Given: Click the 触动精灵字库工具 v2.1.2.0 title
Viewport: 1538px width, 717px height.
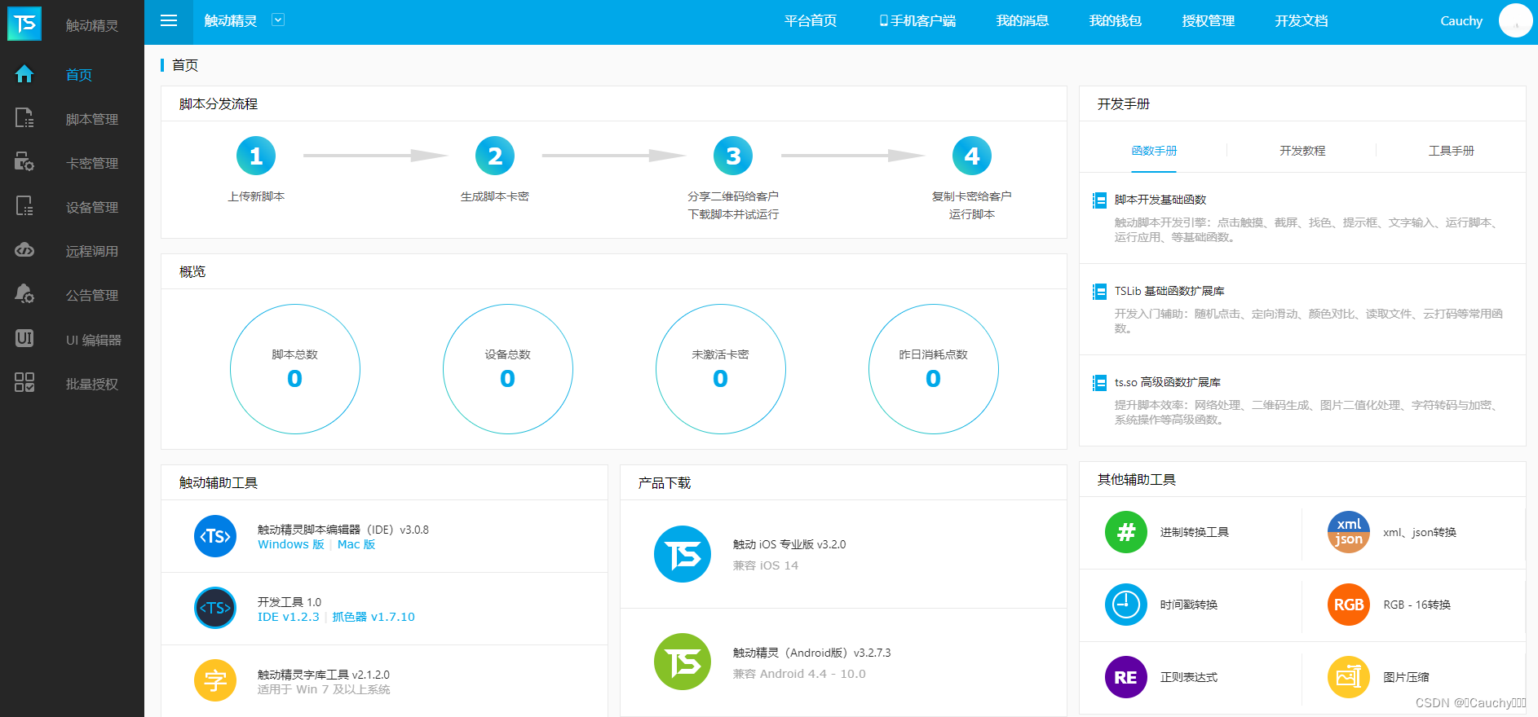Looking at the screenshot, I should pyautogui.click(x=324, y=675).
